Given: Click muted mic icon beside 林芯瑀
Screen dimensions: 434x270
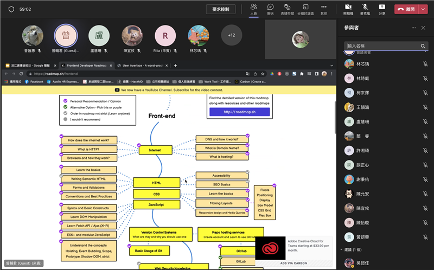Looking at the screenshot, I should pyautogui.click(x=425, y=64).
